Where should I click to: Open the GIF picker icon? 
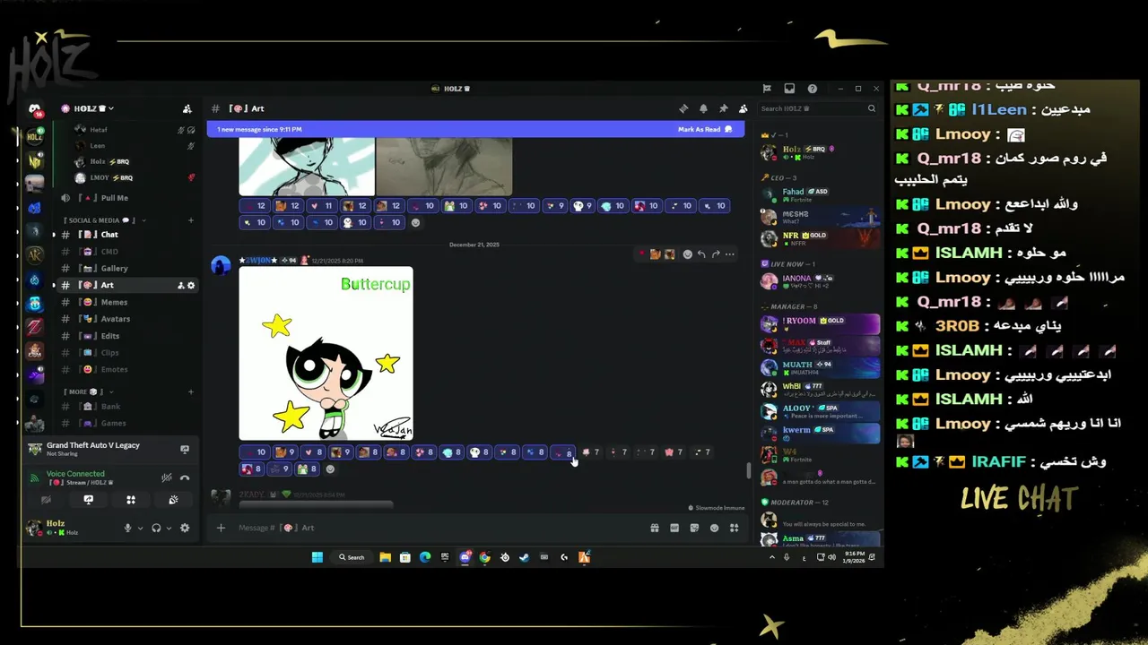[x=674, y=528]
